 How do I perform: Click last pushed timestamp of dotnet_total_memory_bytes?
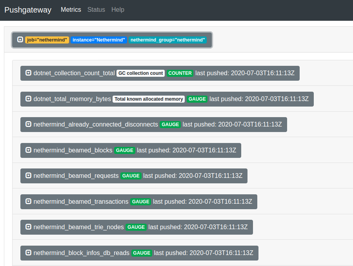[259, 99]
